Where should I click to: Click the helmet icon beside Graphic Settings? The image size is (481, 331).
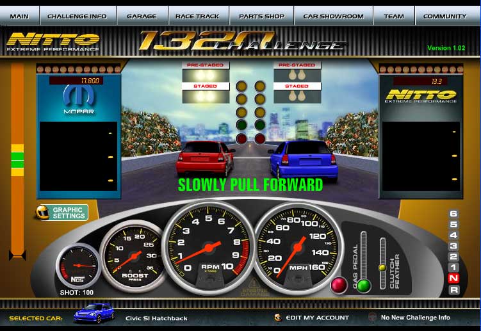click(43, 213)
